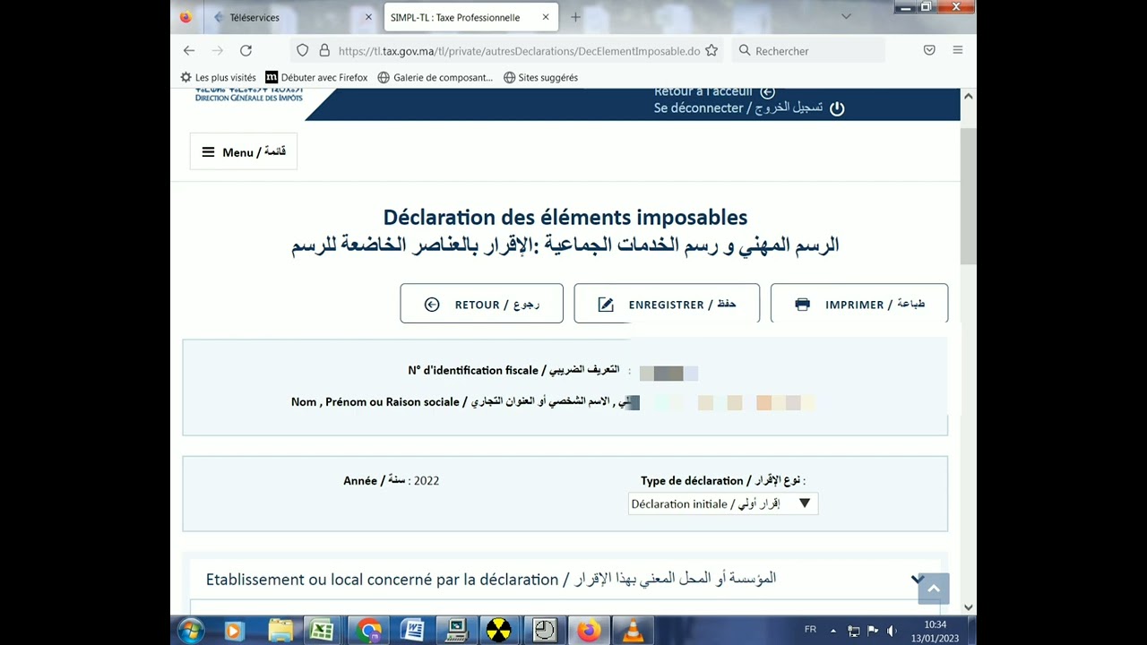Open Windows Media Player from taskbar
Viewport: 1147px width, 645px height.
tap(234, 631)
